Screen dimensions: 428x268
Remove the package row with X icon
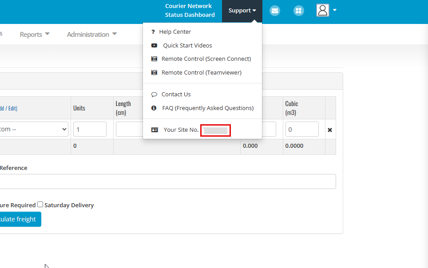pos(330,130)
